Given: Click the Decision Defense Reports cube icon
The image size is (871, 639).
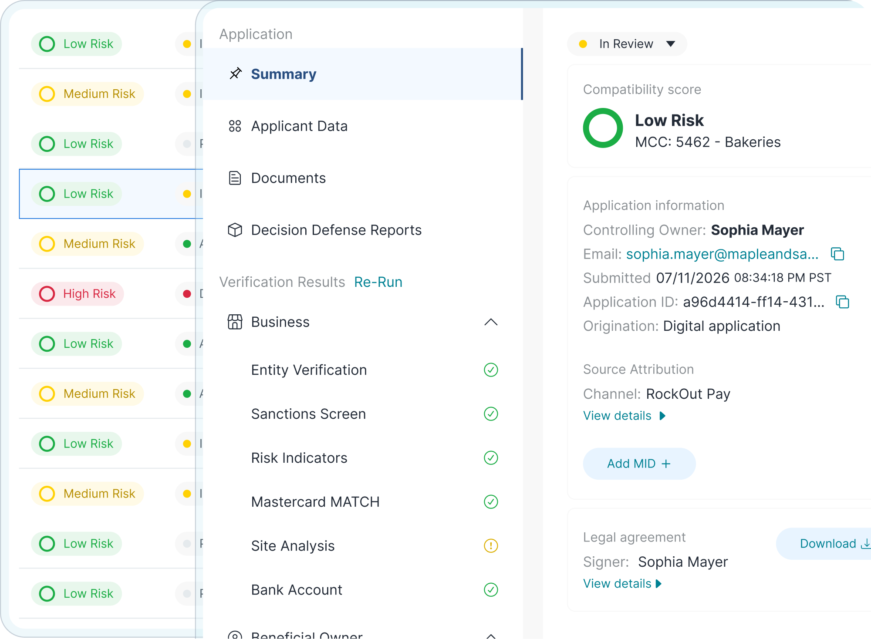Looking at the screenshot, I should [235, 230].
